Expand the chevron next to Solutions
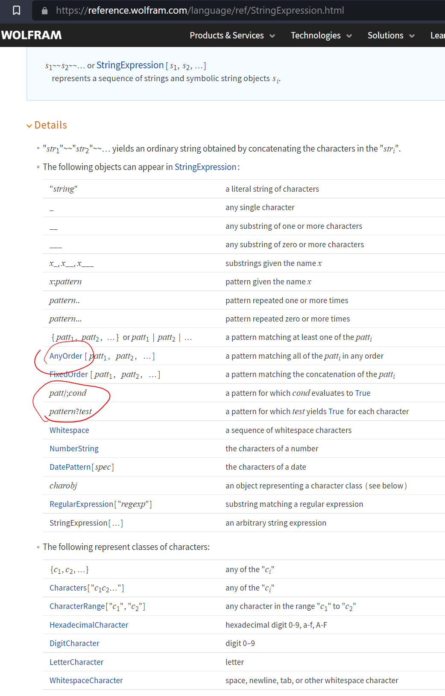 click(412, 36)
